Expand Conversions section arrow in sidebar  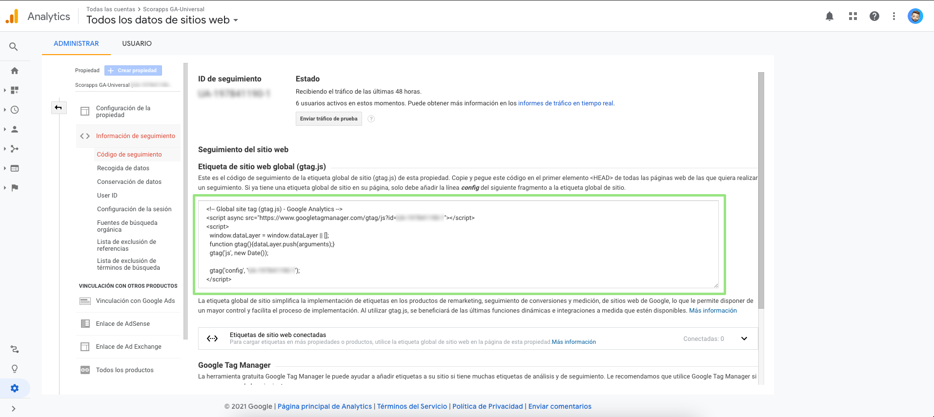5,188
